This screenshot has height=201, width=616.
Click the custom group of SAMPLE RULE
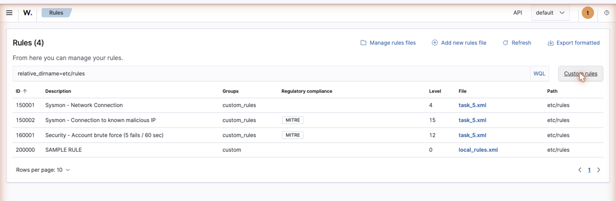[x=232, y=150]
